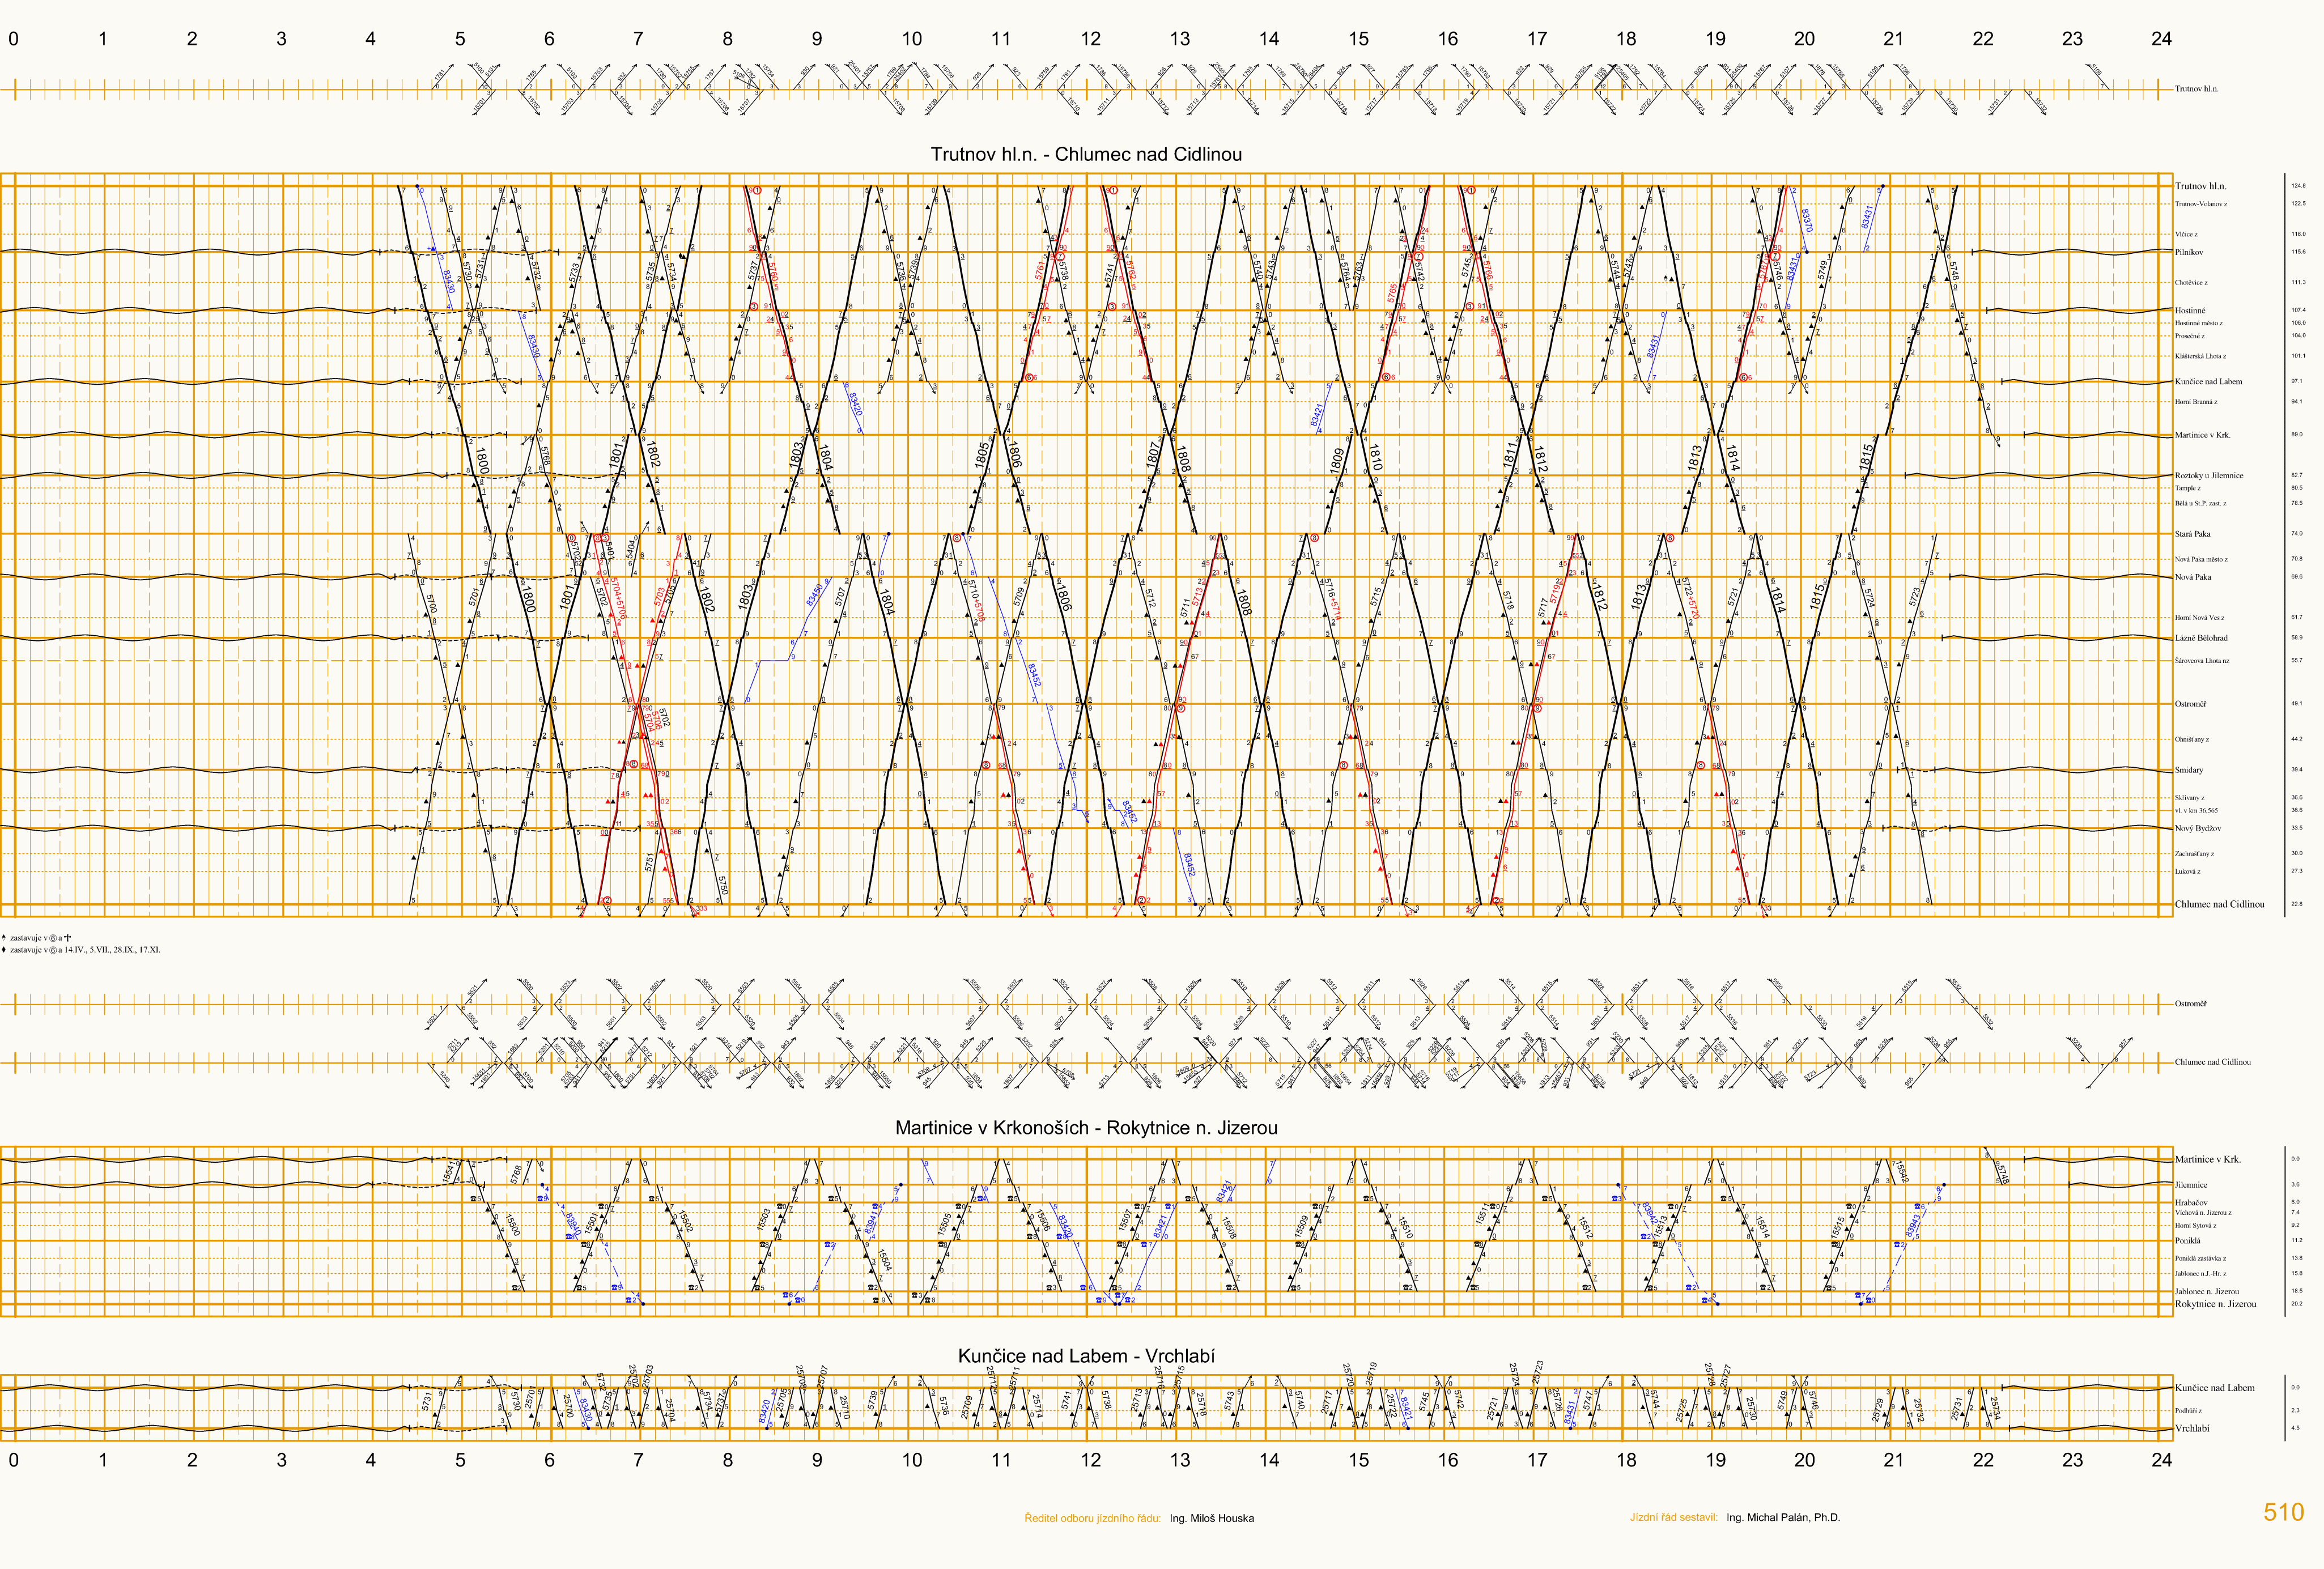
Task: Click the 'Lázně Bělohrad' station label
Action: coord(2201,638)
